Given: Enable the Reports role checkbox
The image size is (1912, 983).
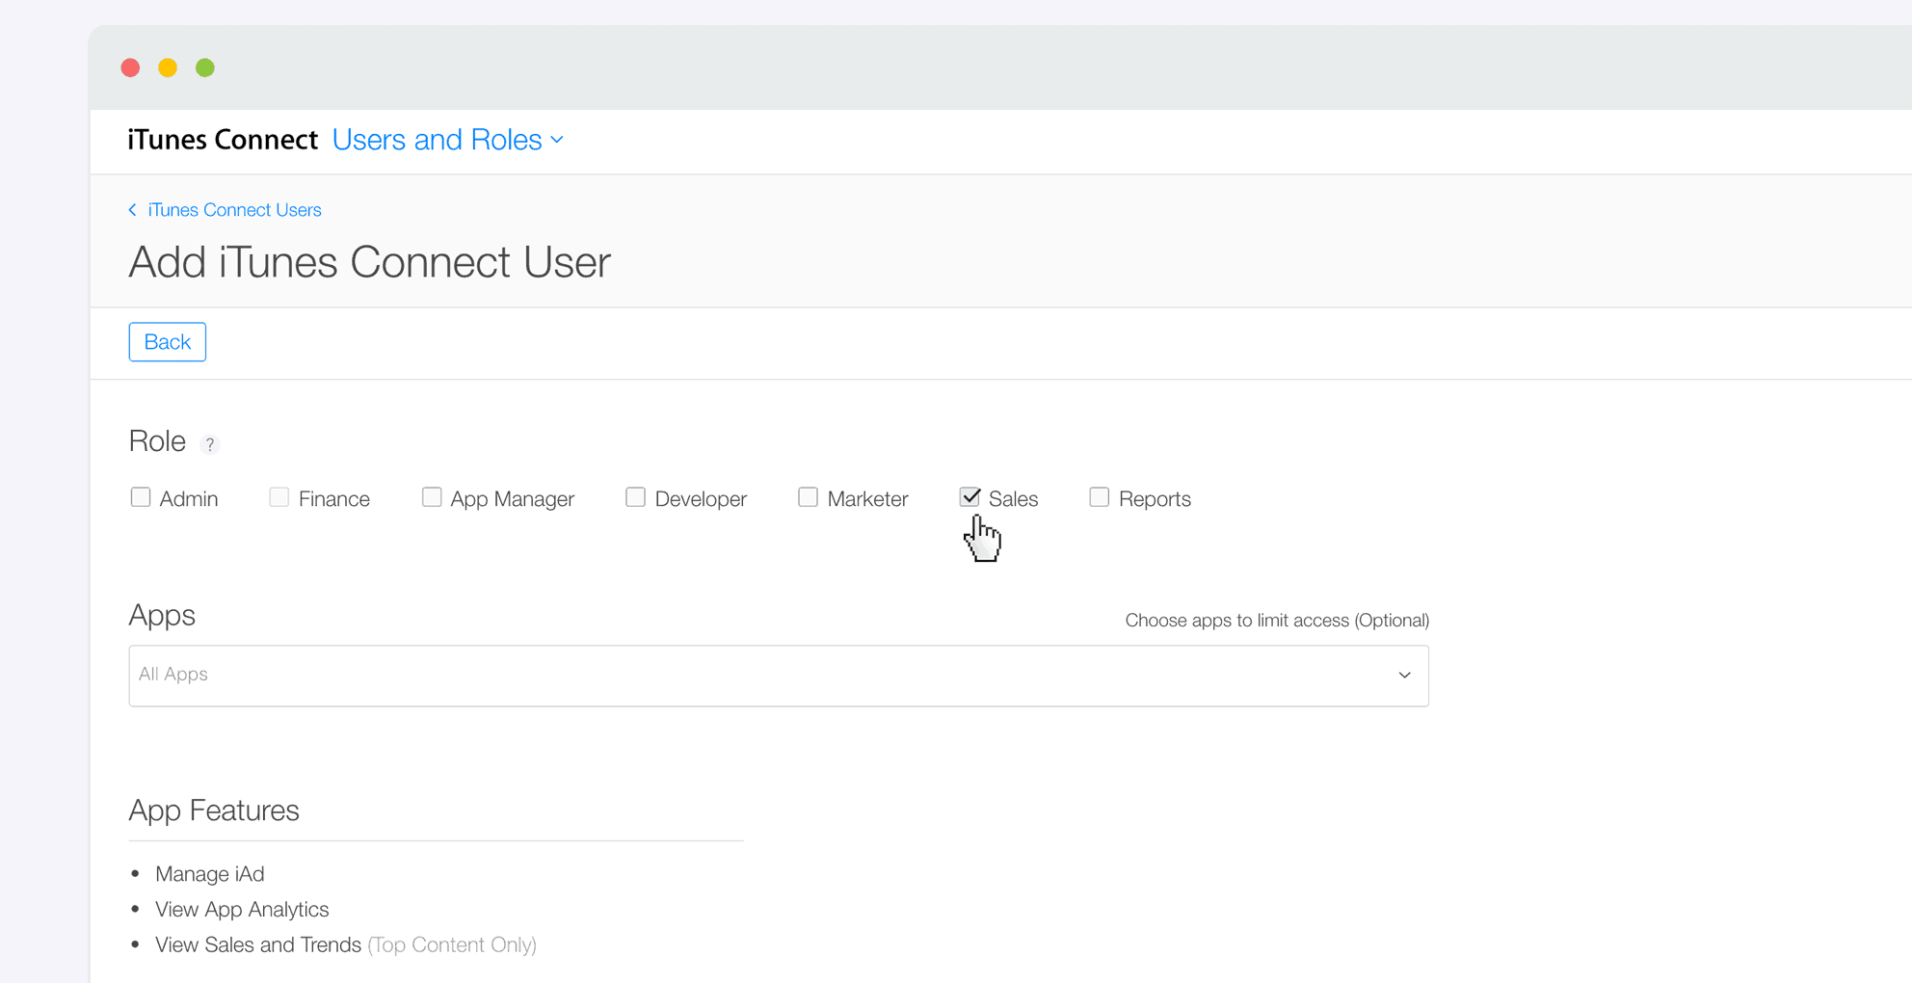Looking at the screenshot, I should tap(1099, 497).
